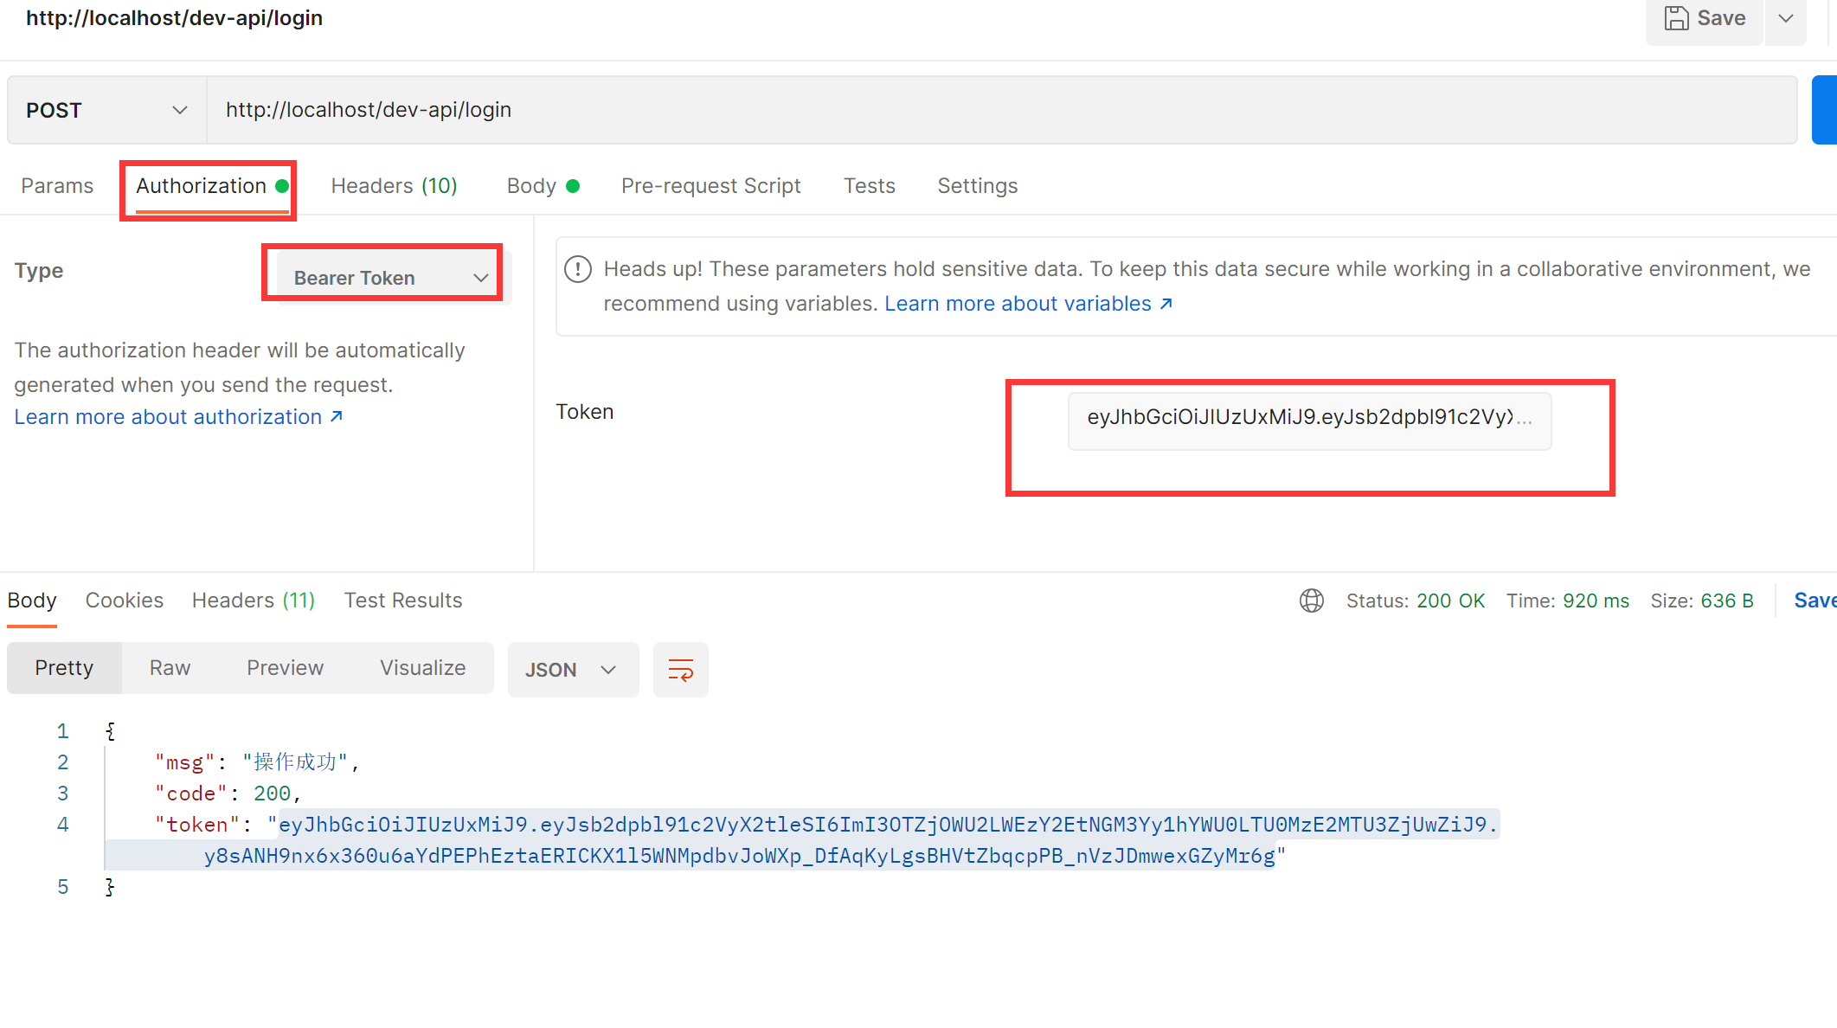Click the word-wrap icon in response toolbar

pos(680,670)
